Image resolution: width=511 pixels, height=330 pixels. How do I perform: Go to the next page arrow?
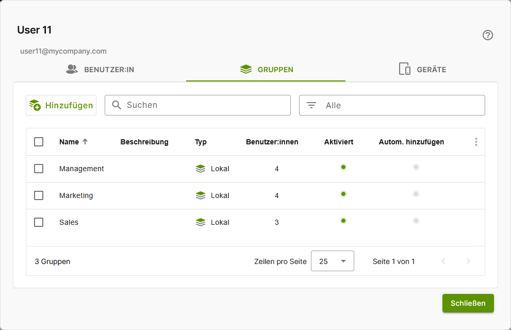pyautogui.click(x=468, y=261)
